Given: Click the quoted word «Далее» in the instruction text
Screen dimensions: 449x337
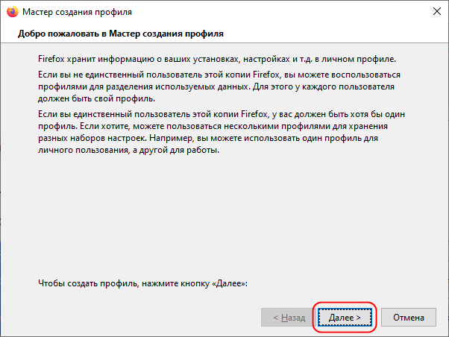Looking at the screenshot, I should pos(229,283).
